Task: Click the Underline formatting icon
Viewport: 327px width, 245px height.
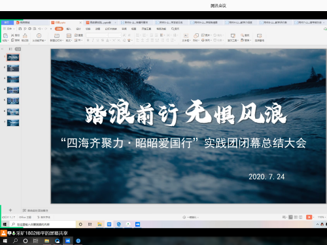Action: (97, 41)
